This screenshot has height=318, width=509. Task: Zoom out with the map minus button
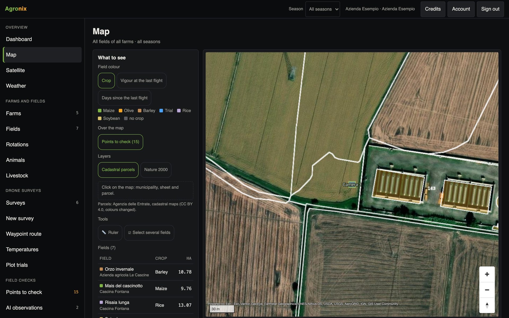coord(487,290)
